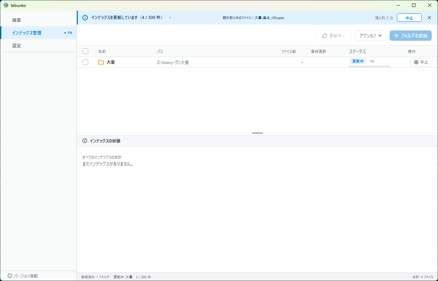
Task: Click the 中止 button in the blue banner
Action: tap(409, 18)
